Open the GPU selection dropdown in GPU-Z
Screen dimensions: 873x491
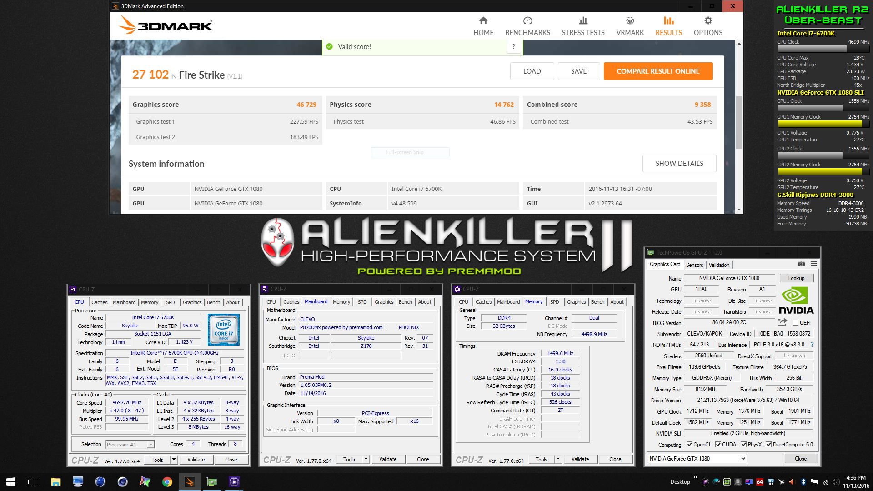tap(697, 459)
